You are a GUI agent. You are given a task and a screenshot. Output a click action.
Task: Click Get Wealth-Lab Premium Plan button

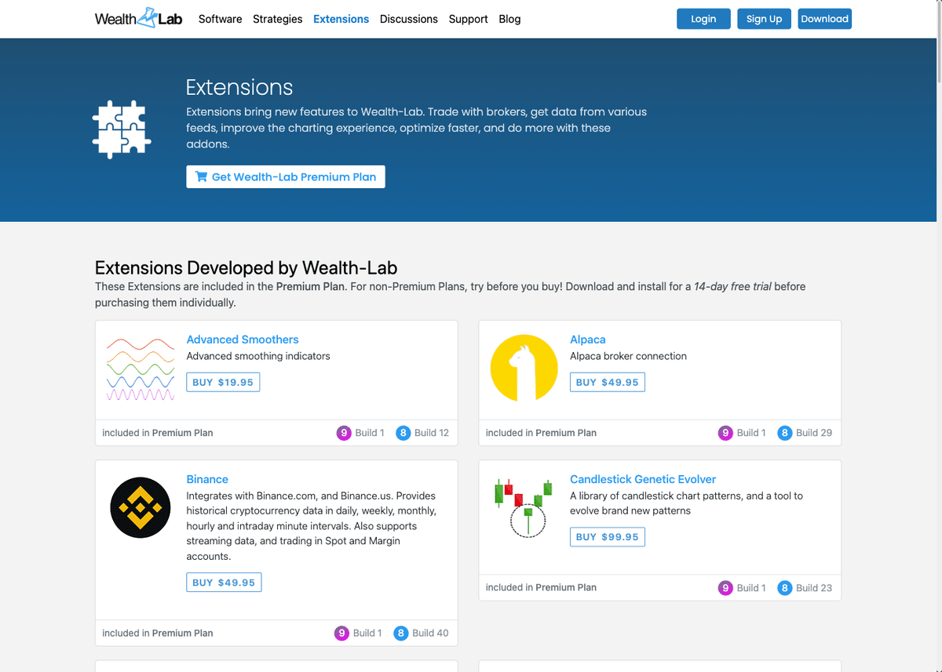coord(286,176)
